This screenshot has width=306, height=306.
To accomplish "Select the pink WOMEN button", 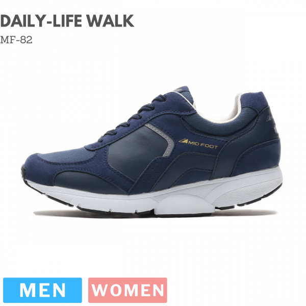I will click(x=127, y=290).
